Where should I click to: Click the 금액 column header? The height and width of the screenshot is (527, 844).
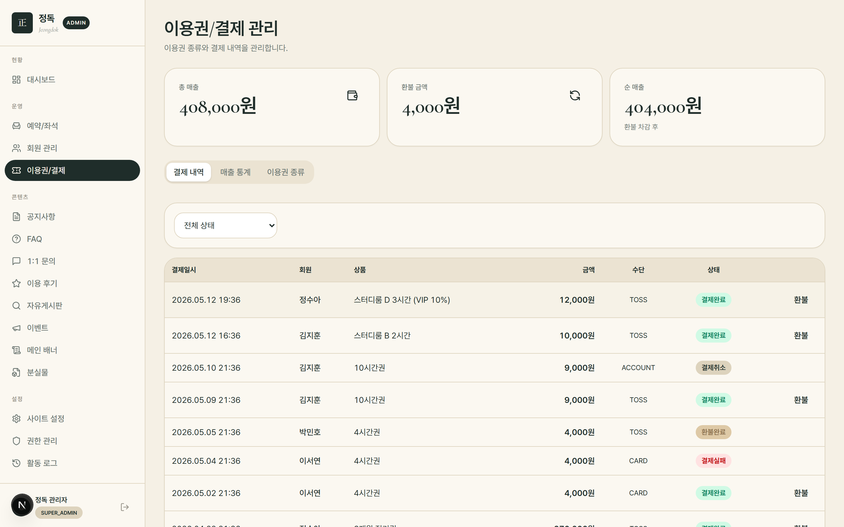click(588, 270)
